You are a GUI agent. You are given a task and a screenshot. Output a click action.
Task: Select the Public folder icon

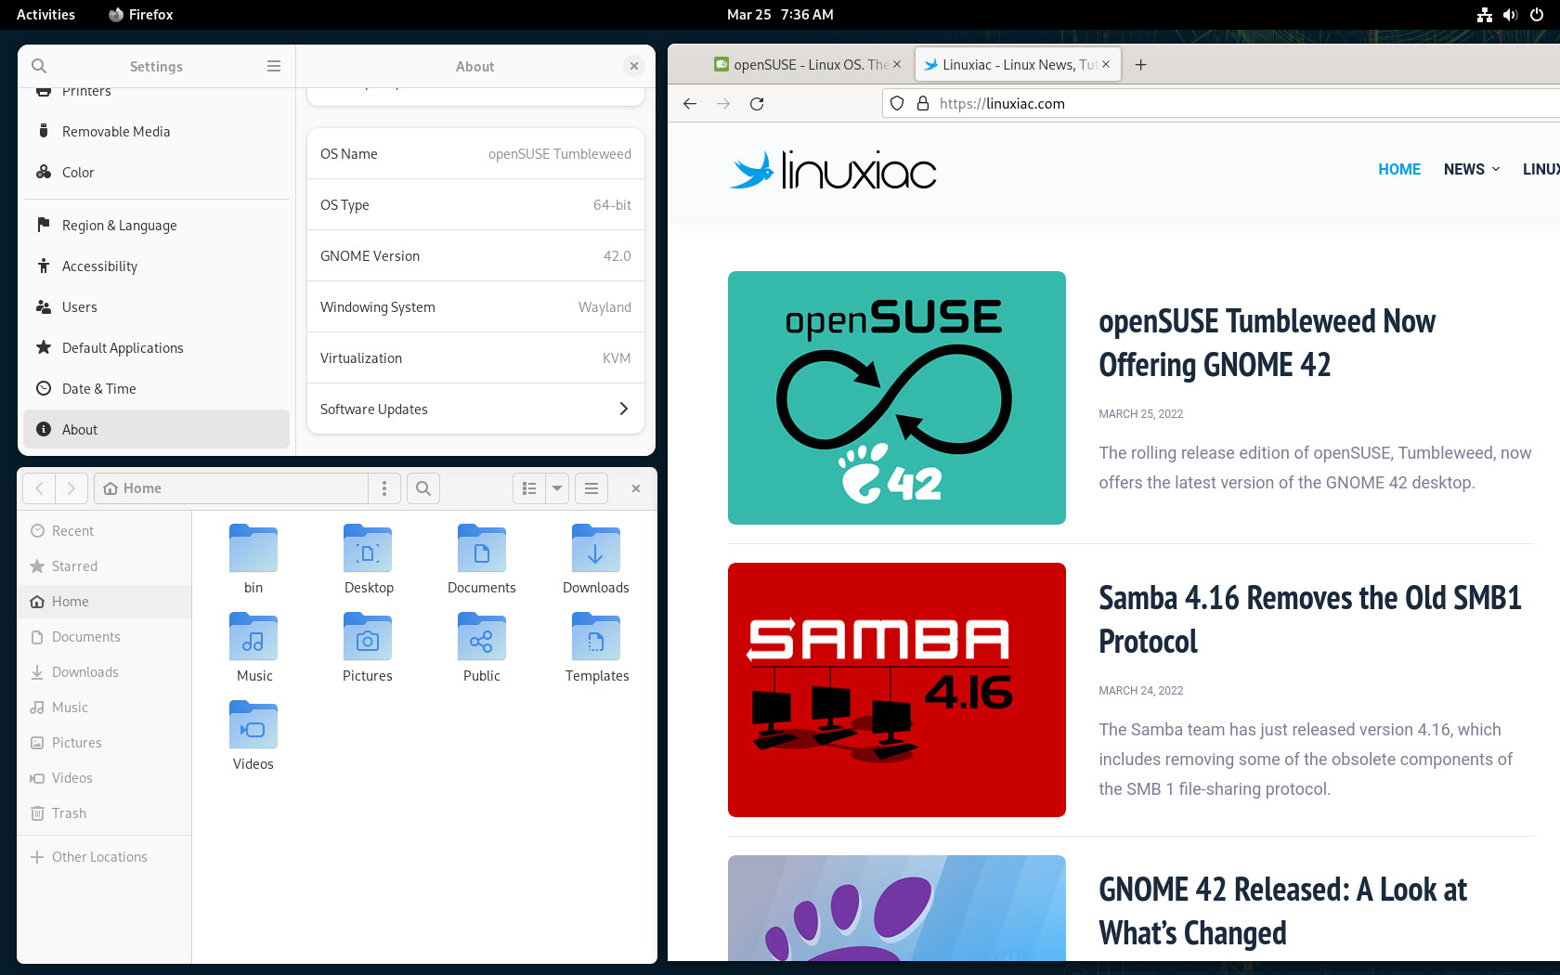coord(482,637)
